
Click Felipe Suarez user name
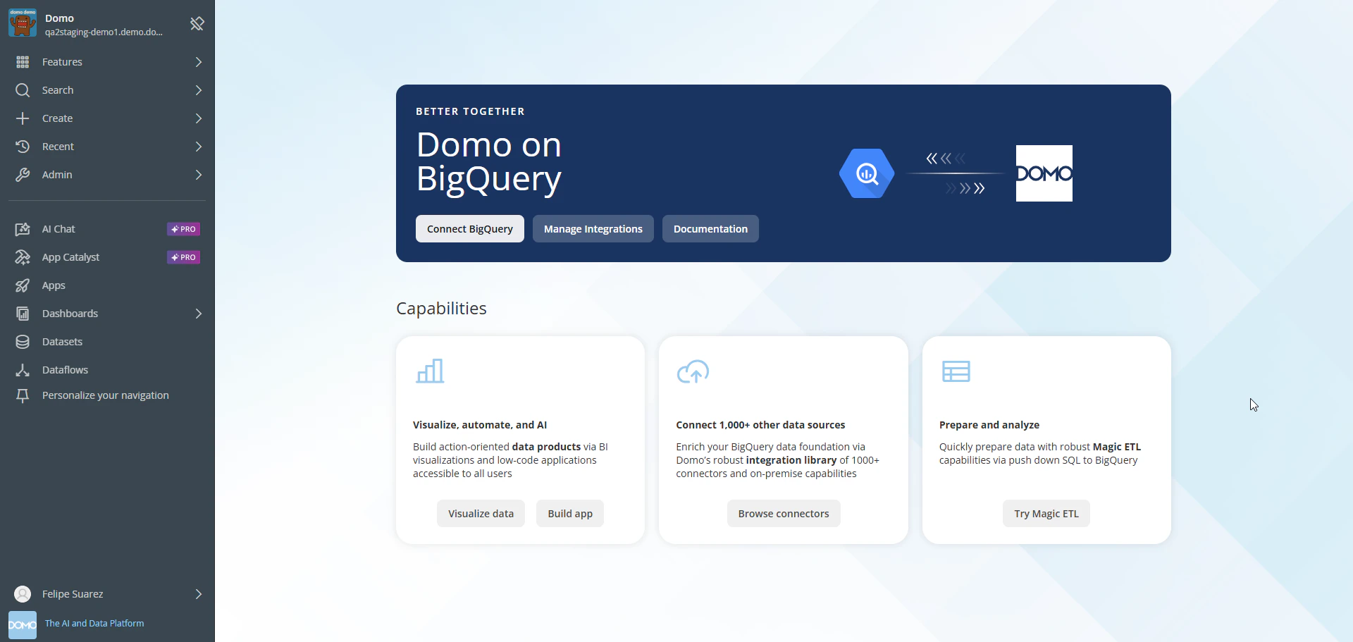(x=73, y=594)
